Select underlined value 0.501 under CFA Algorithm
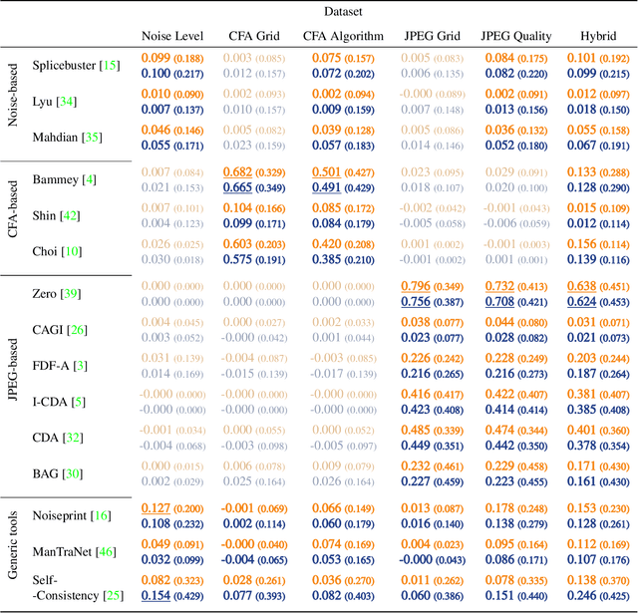 tap(326, 171)
